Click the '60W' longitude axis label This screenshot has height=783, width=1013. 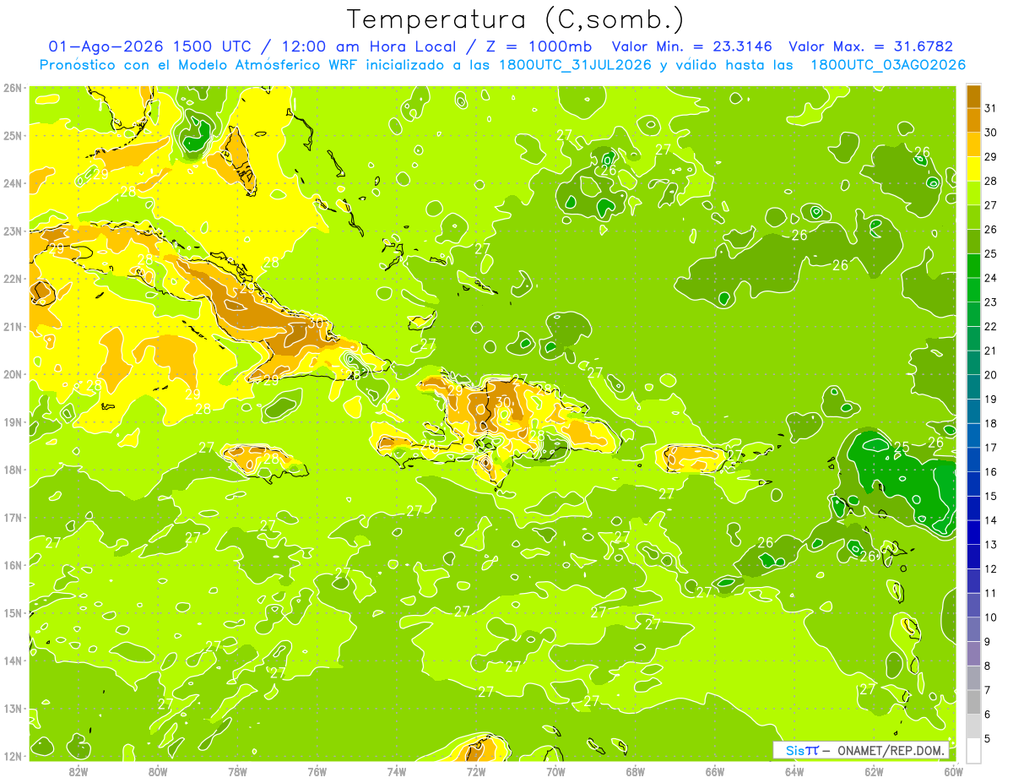[x=953, y=771]
